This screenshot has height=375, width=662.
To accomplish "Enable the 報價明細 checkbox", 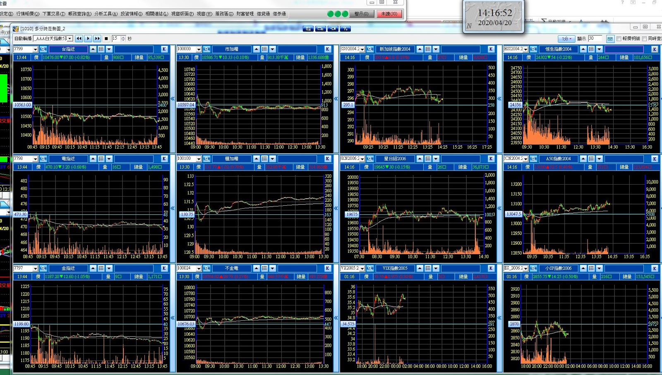I will click(619, 39).
